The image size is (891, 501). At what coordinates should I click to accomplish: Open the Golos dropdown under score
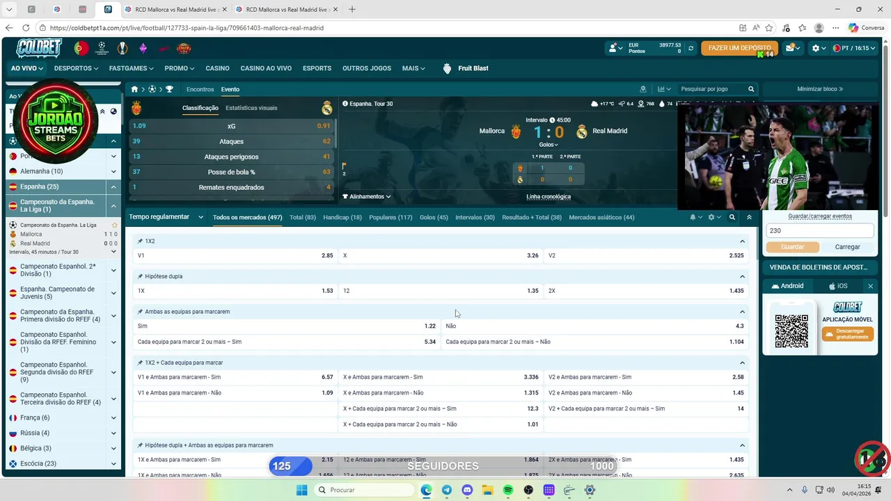[x=549, y=145]
